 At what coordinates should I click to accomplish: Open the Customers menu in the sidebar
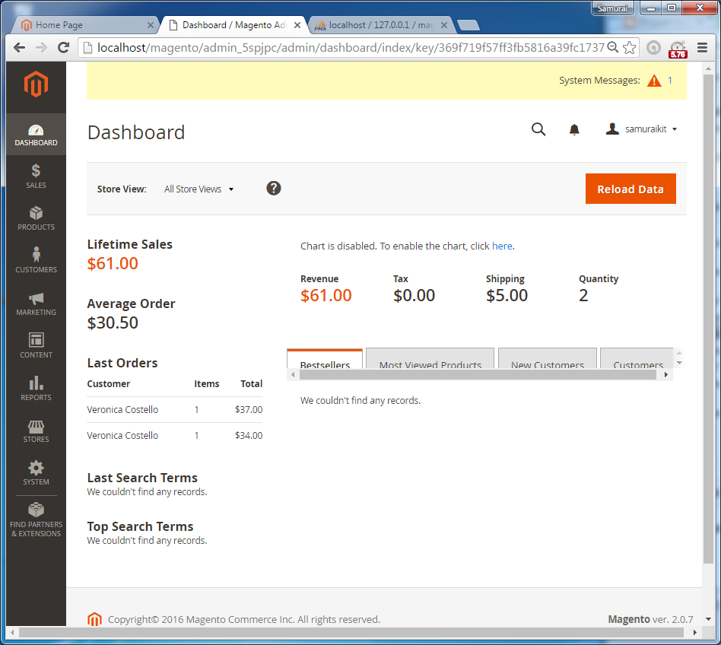[x=36, y=261]
